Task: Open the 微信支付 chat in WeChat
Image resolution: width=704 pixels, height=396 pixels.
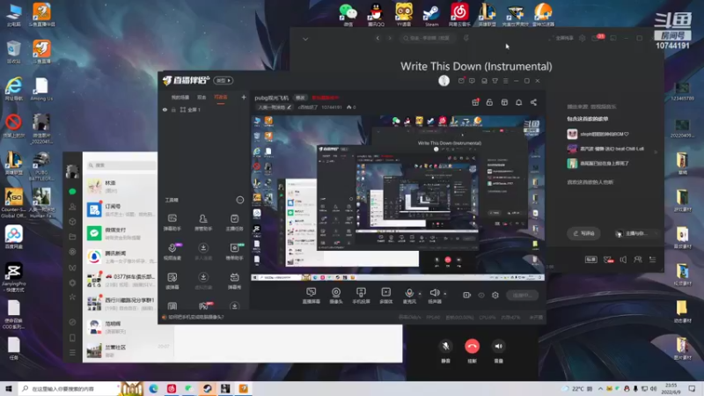Action: pyautogui.click(x=121, y=233)
